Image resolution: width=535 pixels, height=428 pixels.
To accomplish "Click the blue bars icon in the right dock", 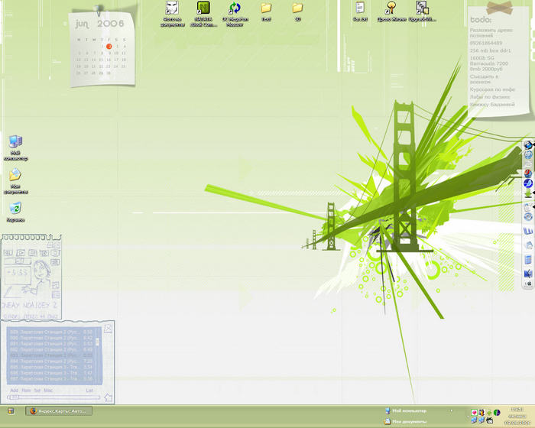I will click(528, 231).
